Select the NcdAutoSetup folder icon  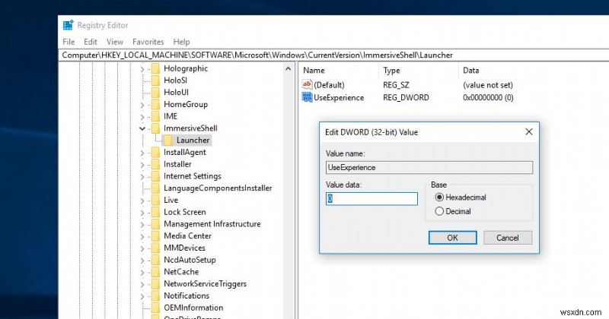pyautogui.click(x=155, y=260)
